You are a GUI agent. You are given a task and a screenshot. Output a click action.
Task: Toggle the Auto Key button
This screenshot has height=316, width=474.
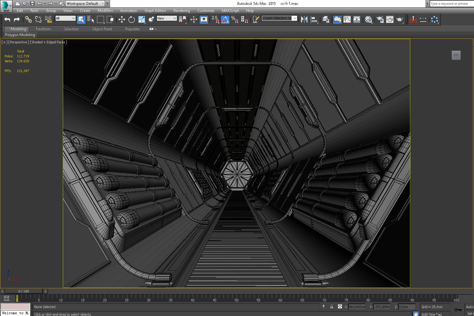470,307
